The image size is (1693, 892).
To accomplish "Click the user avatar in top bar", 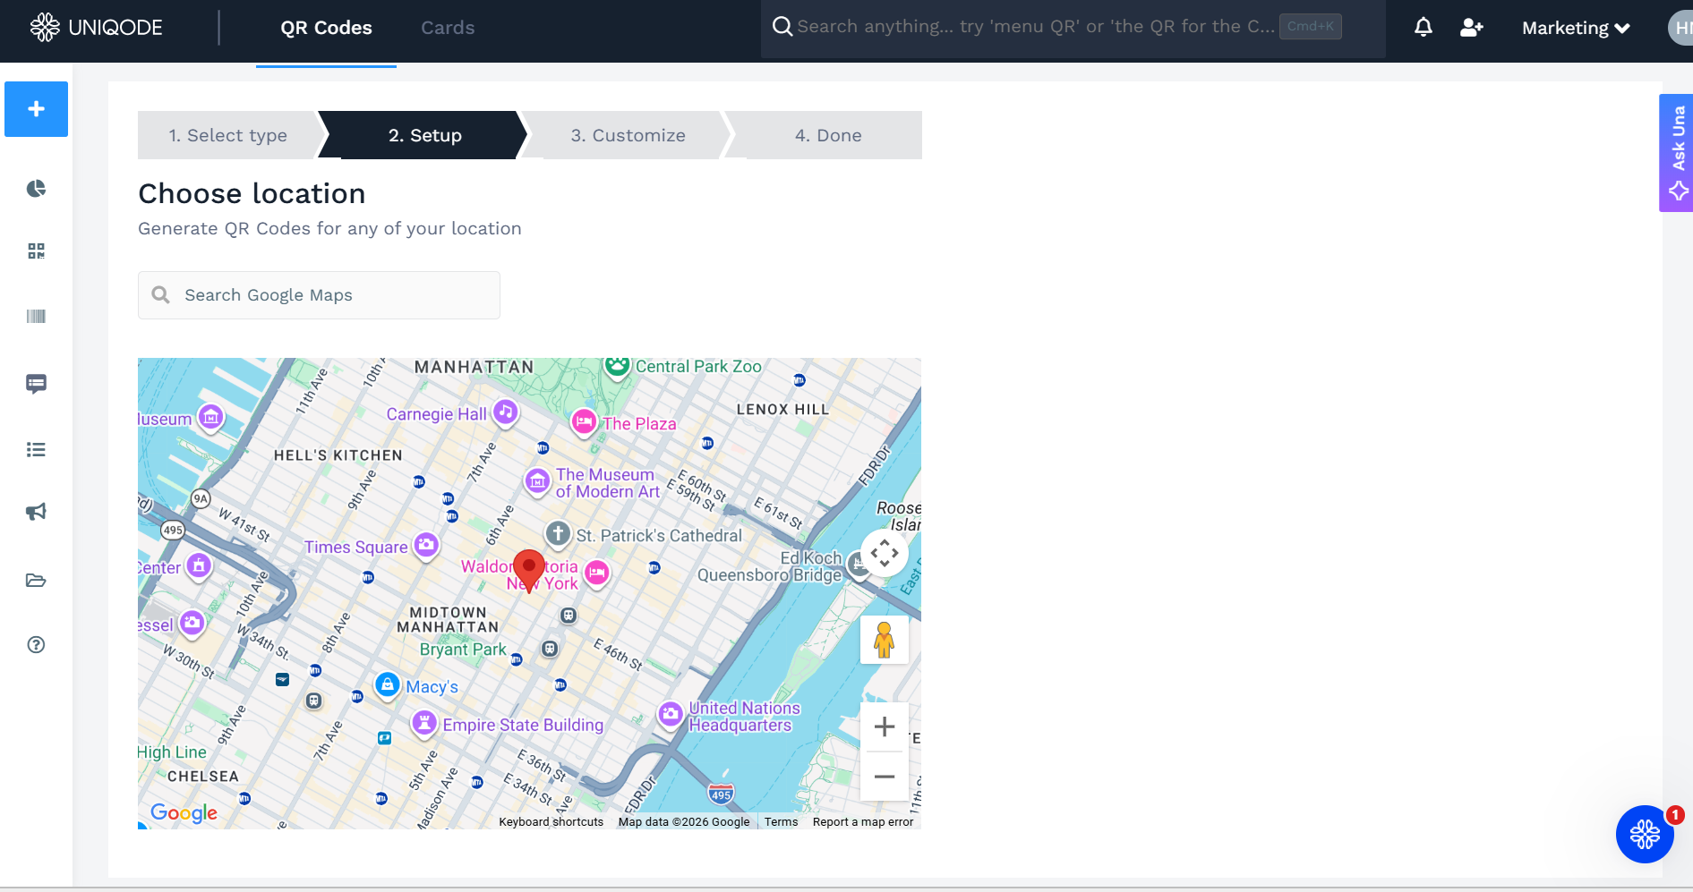I will click(x=1681, y=28).
